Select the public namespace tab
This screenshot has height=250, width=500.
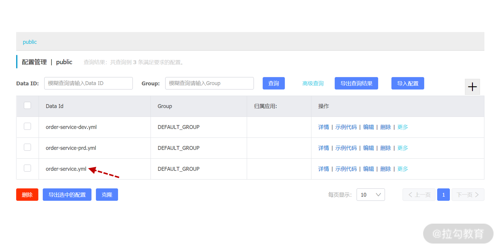click(x=30, y=42)
